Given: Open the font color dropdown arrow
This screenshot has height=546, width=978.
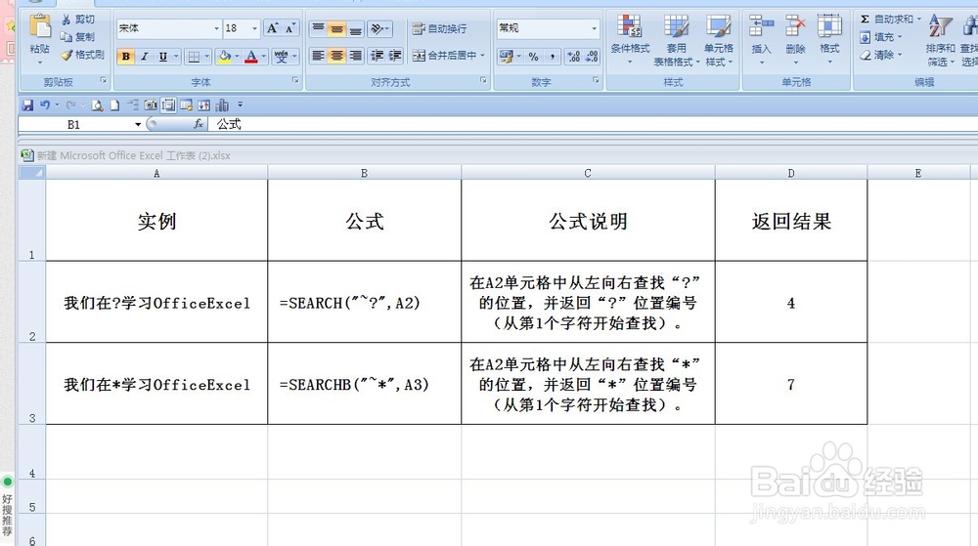Looking at the screenshot, I should click(x=264, y=56).
